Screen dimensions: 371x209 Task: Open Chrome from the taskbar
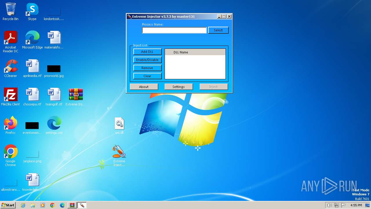click(52, 205)
